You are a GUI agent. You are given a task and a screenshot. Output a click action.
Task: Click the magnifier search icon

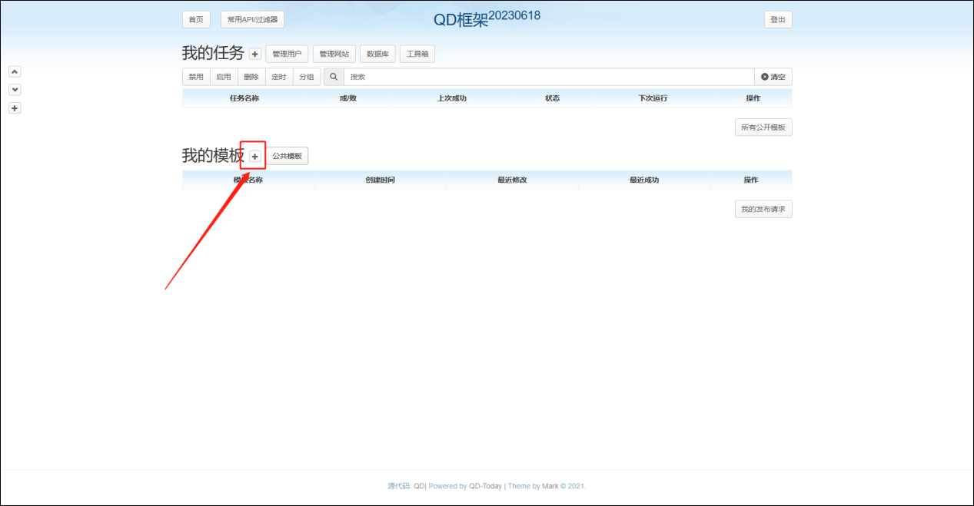[334, 77]
